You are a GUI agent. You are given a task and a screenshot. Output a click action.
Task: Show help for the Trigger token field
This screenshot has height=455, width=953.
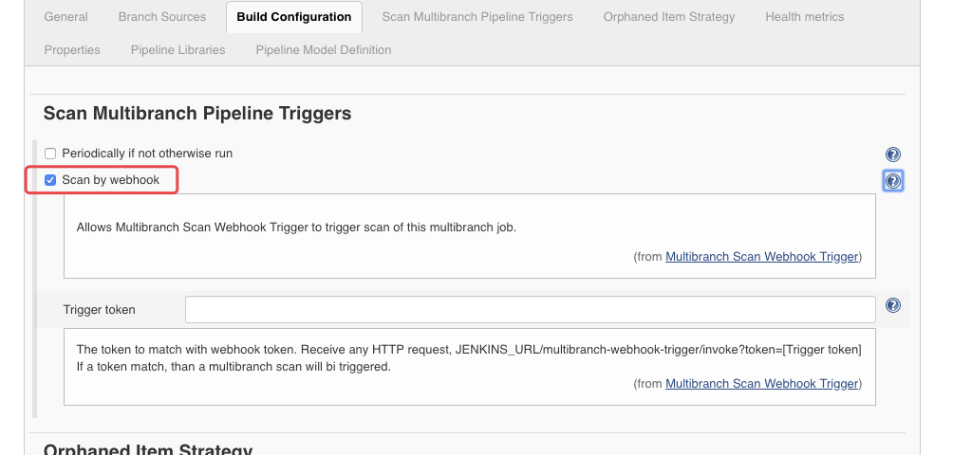892,305
